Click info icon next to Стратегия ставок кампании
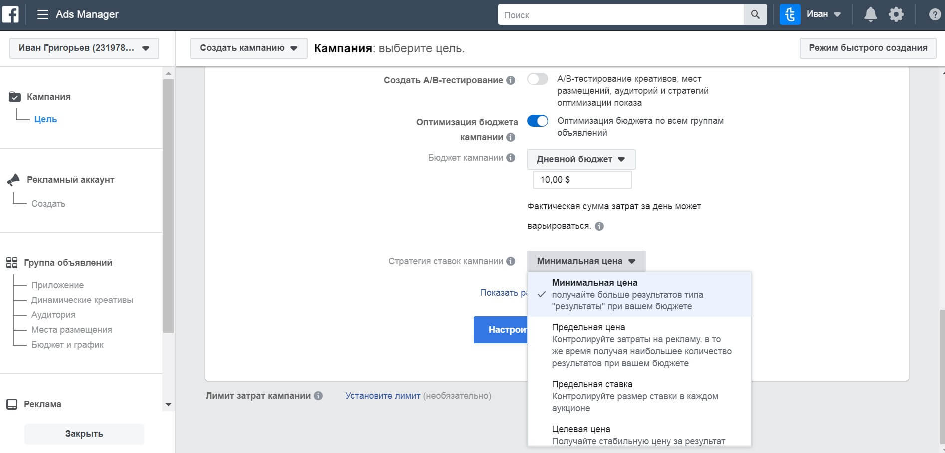The height and width of the screenshot is (453, 945). click(x=511, y=261)
